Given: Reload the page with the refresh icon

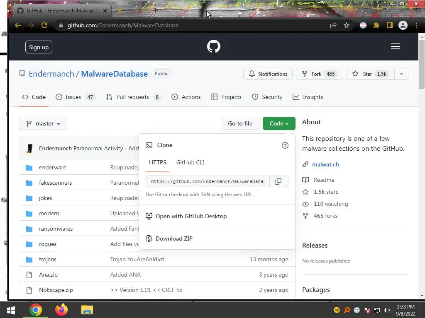Looking at the screenshot, I should click(x=44, y=25).
